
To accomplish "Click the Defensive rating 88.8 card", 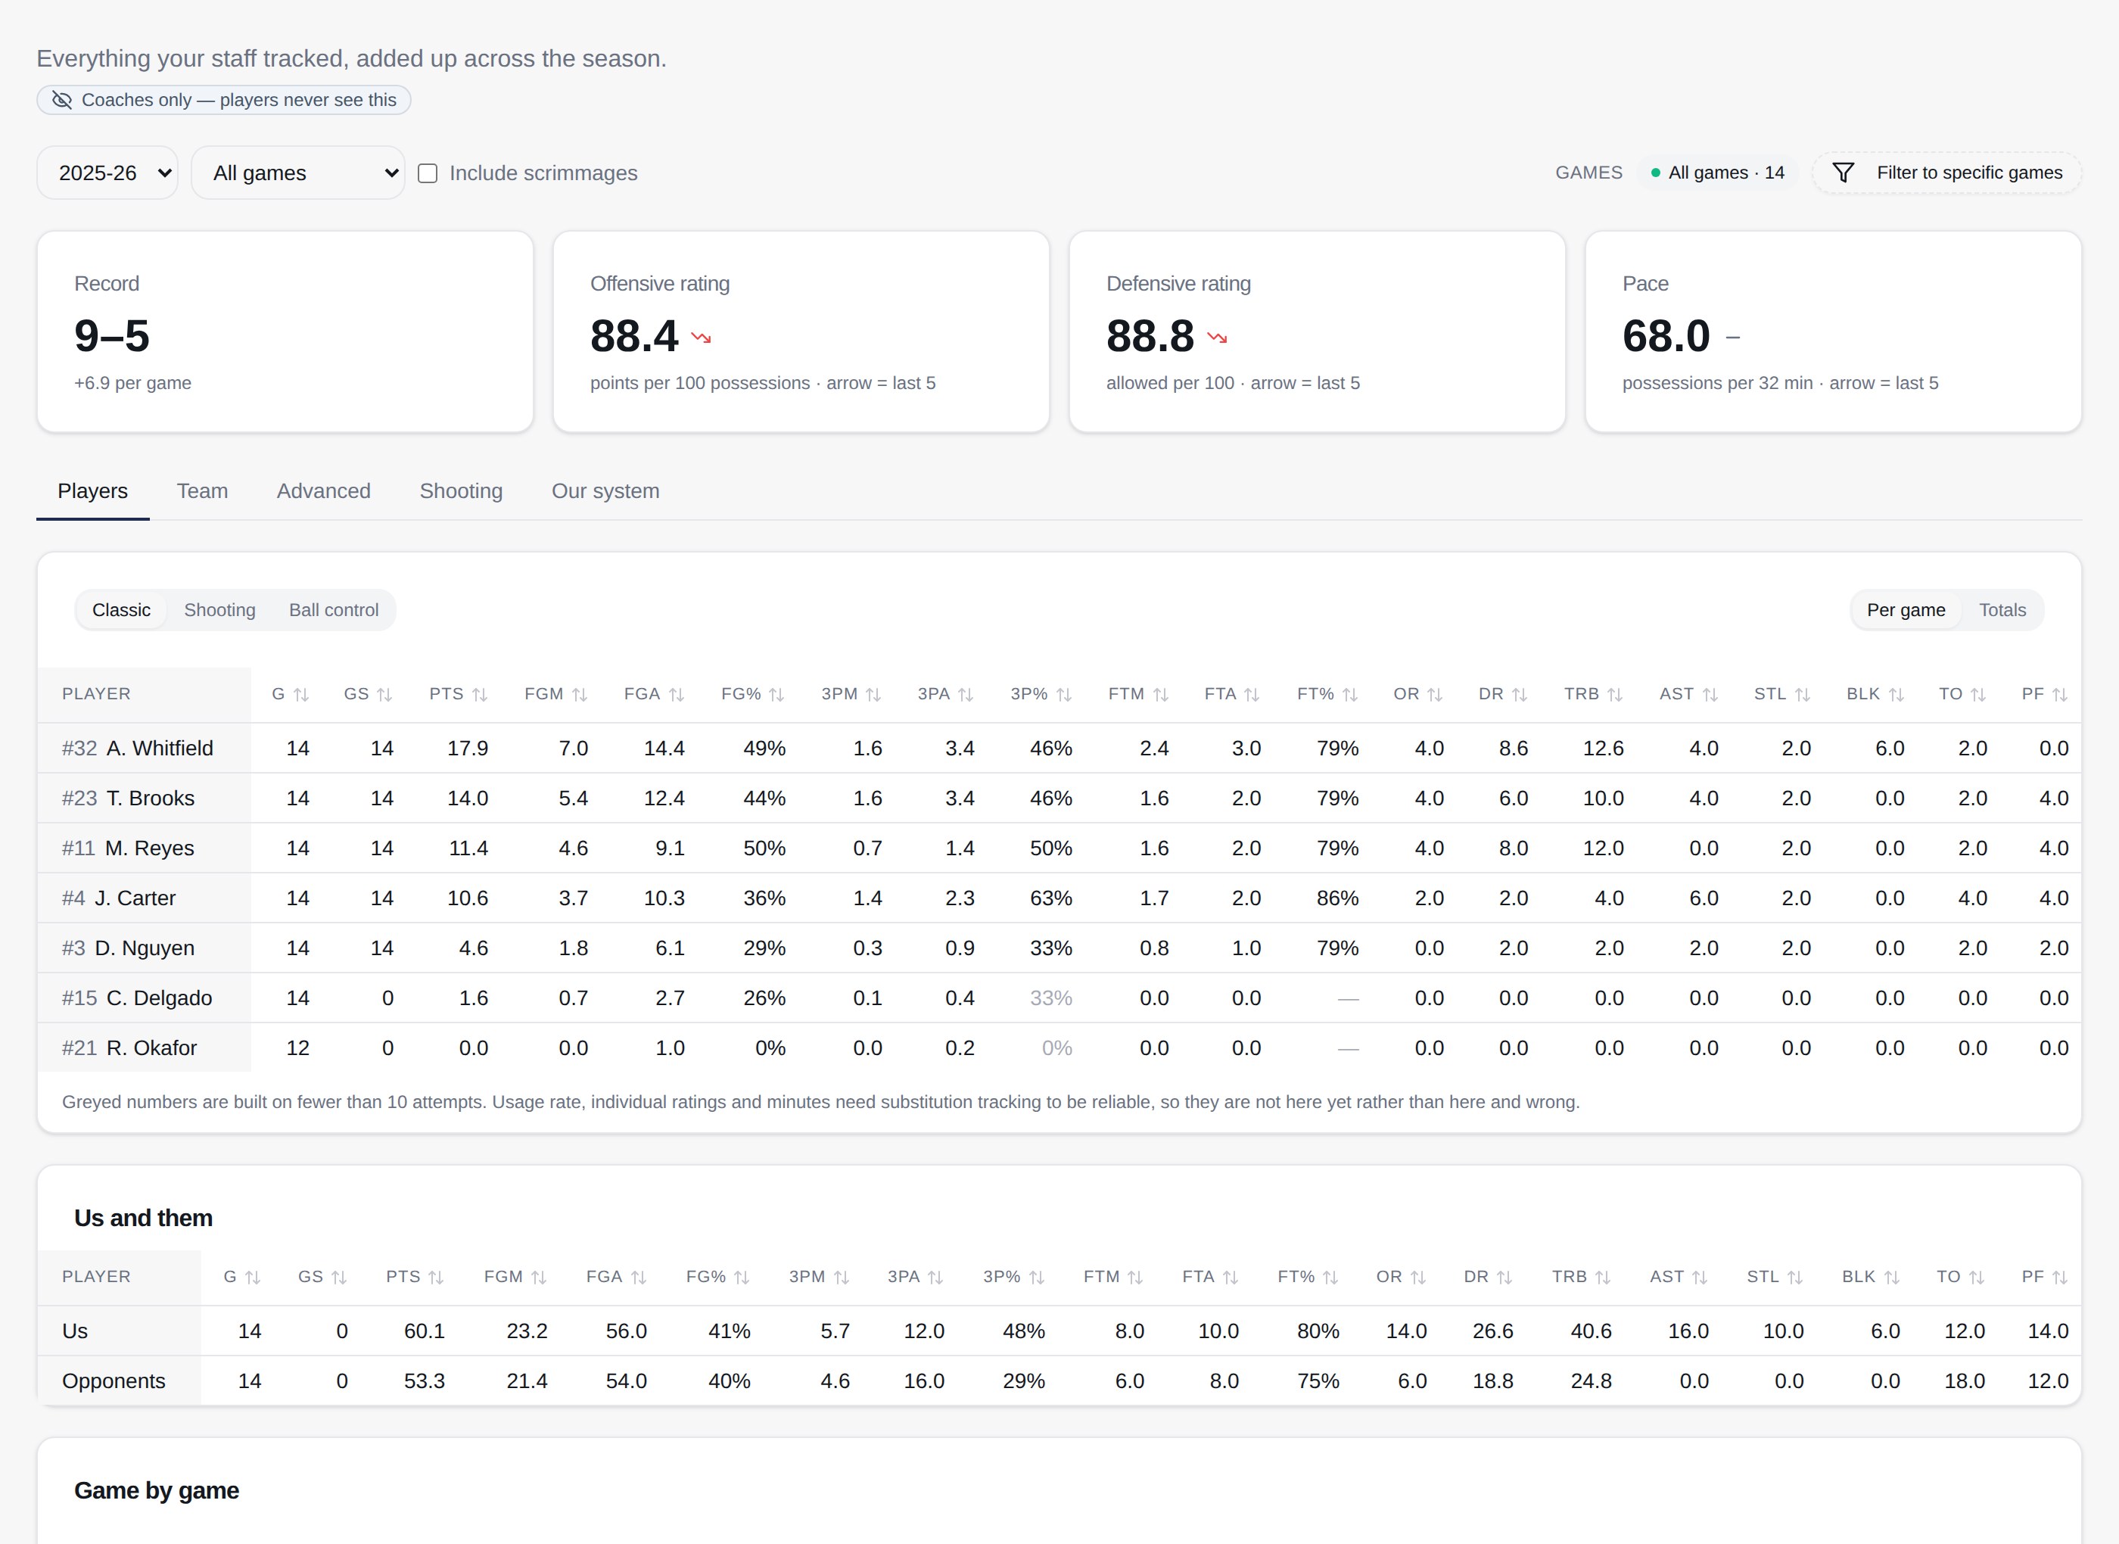I will pos(1318,332).
